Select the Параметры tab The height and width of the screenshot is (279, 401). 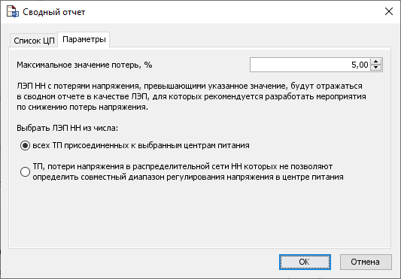[x=84, y=40]
